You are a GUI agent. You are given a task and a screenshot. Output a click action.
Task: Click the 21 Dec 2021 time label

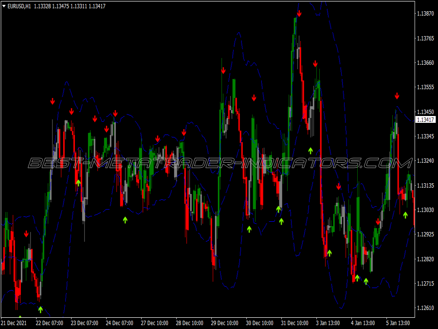click(14, 323)
